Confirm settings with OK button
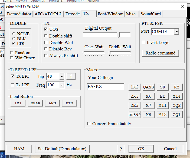 (x=141, y=149)
